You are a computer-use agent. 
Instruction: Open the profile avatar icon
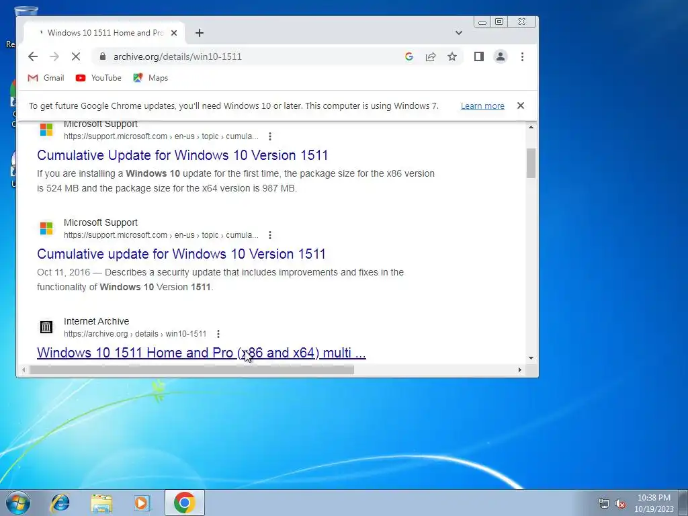tap(500, 56)
